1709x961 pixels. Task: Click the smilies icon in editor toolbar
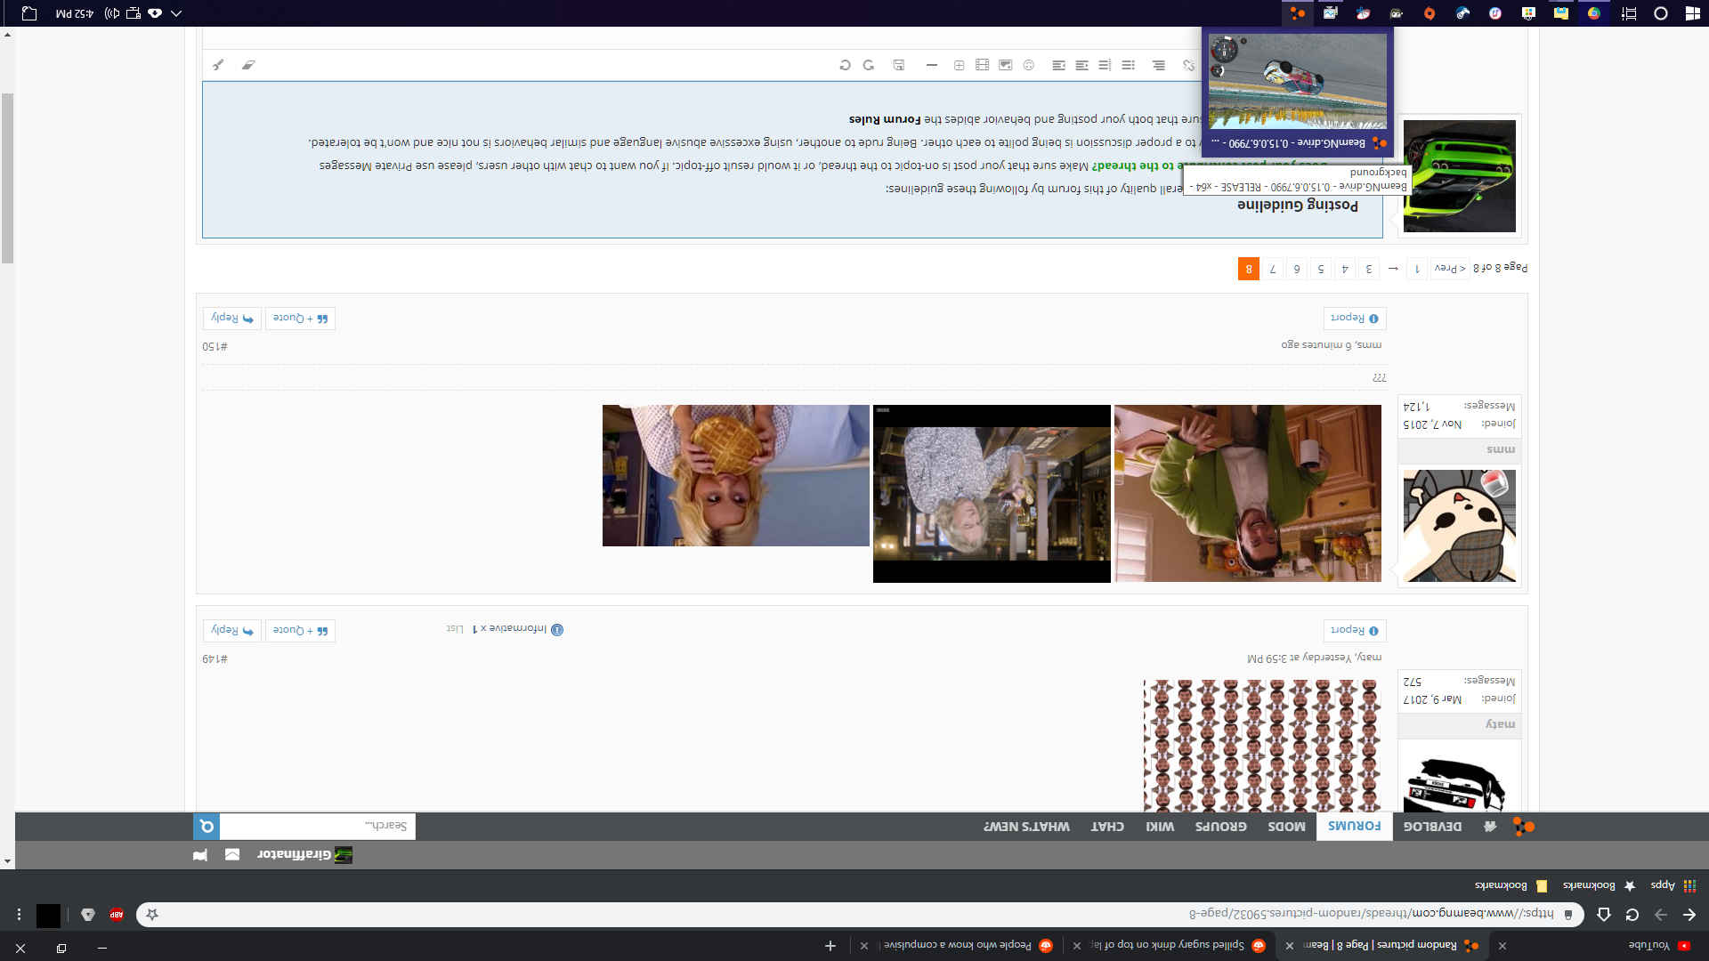pos(1029,65)
